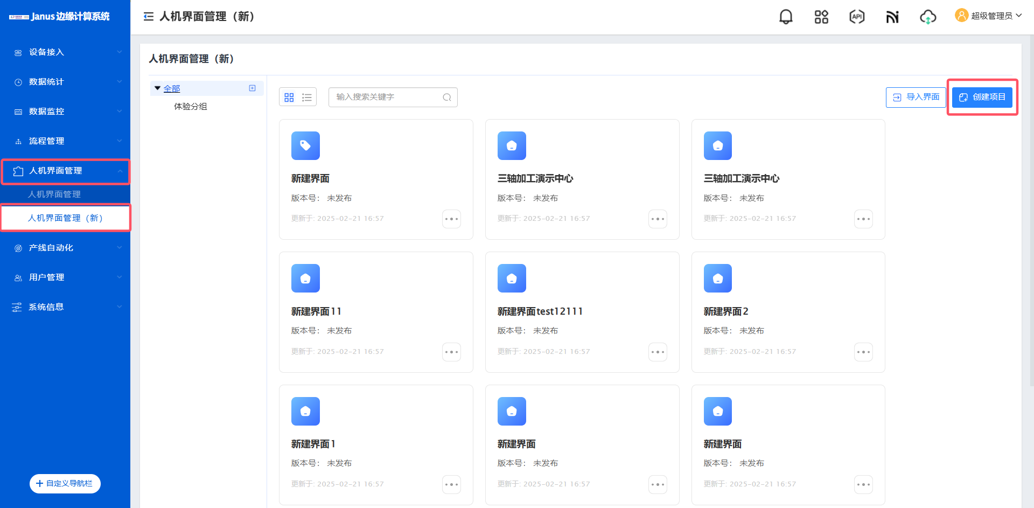
Task: Click the 创建项目 button
Action: (x=982, y=98)
